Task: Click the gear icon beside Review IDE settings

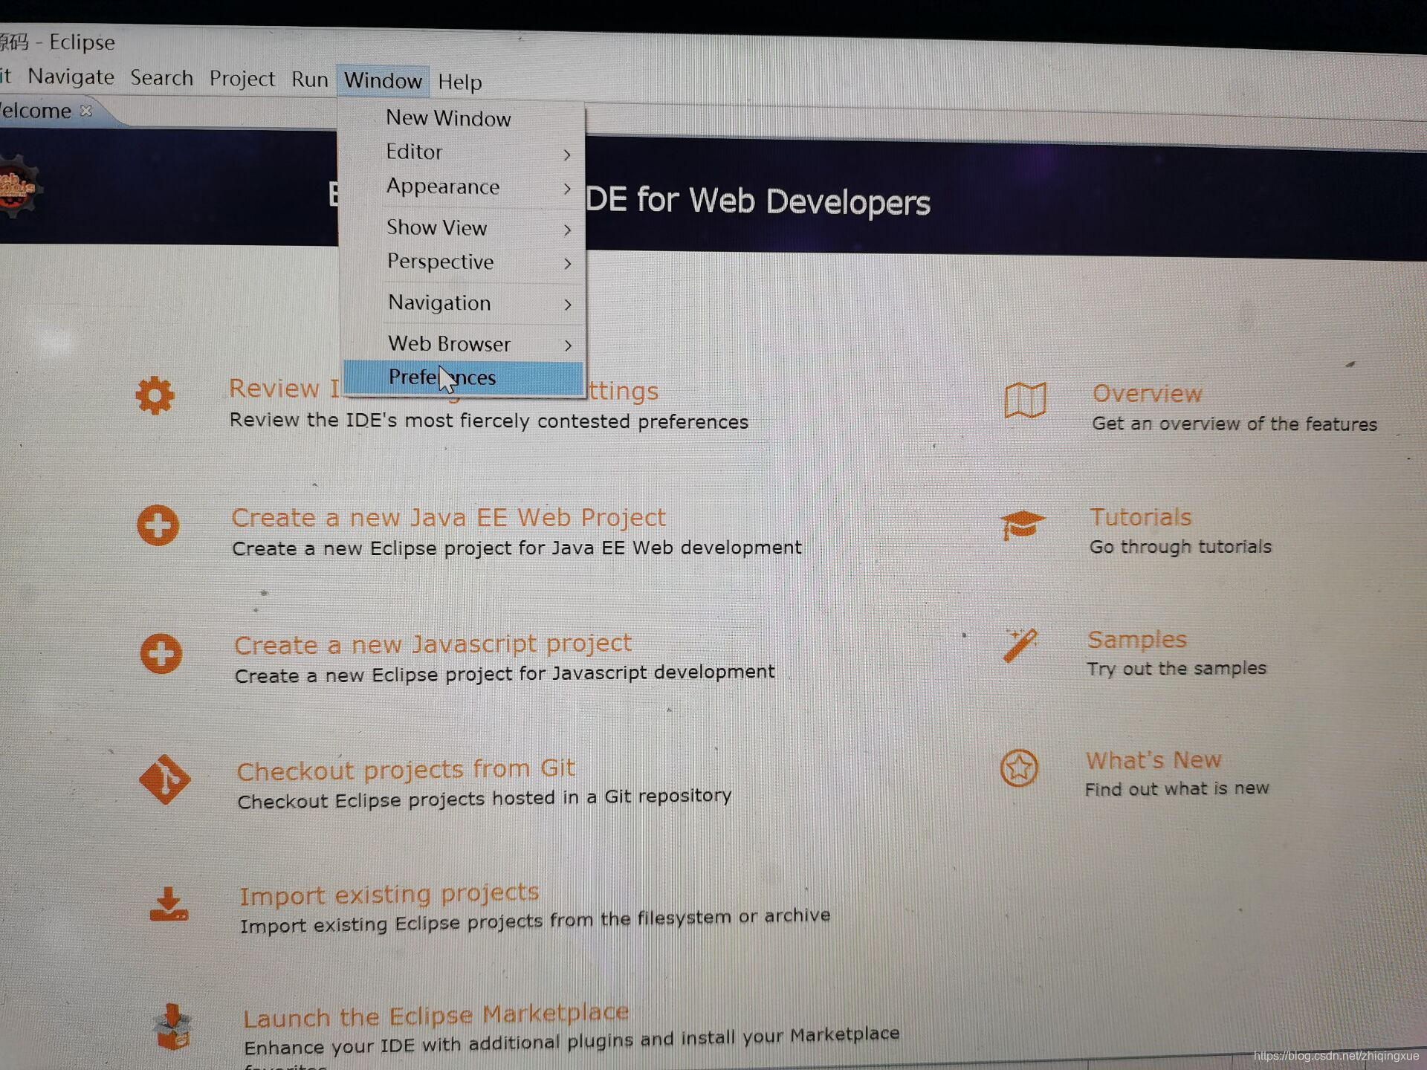Action: coord(155,395)
